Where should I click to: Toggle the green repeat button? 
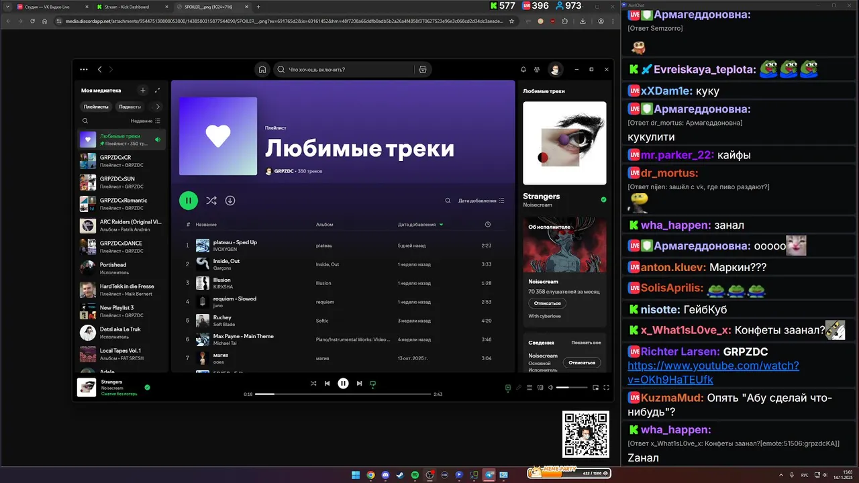(373, 384)
